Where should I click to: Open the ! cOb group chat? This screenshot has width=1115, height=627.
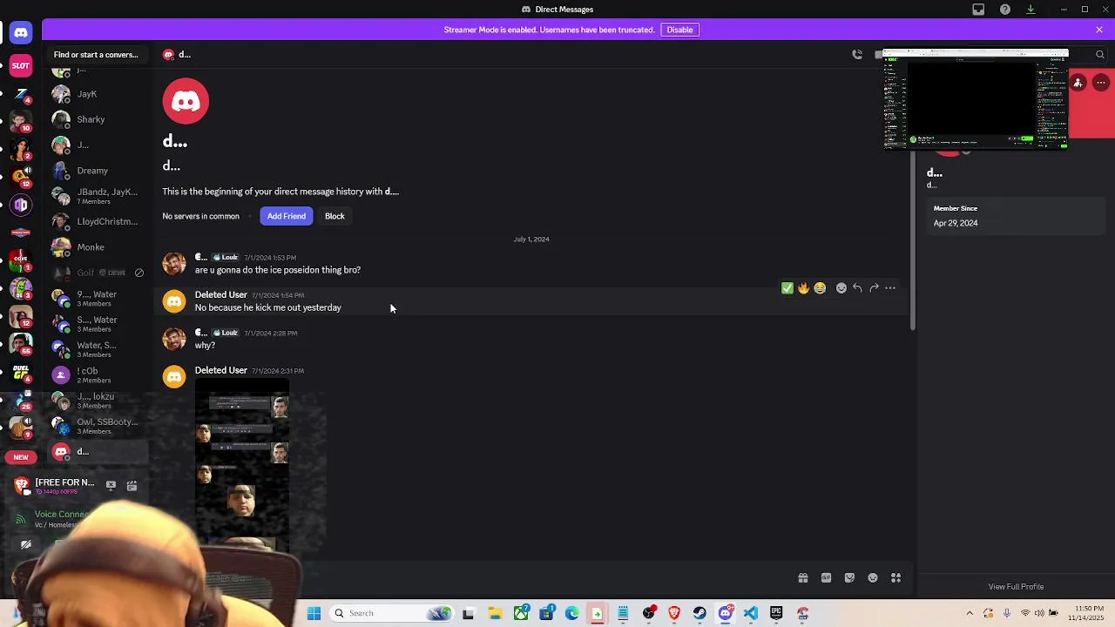(x=98, y=375)
